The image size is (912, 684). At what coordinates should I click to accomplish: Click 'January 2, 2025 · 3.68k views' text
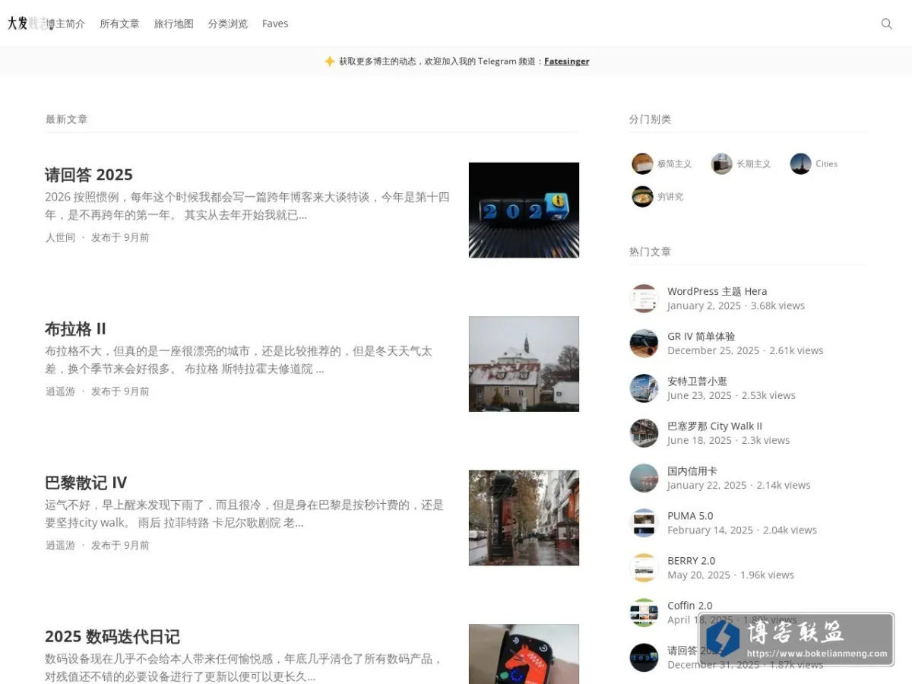click(x=736, y=306)
